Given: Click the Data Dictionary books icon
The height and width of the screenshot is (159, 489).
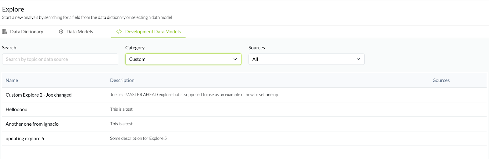Looking at the screenshot, I should tap(5, 31).
